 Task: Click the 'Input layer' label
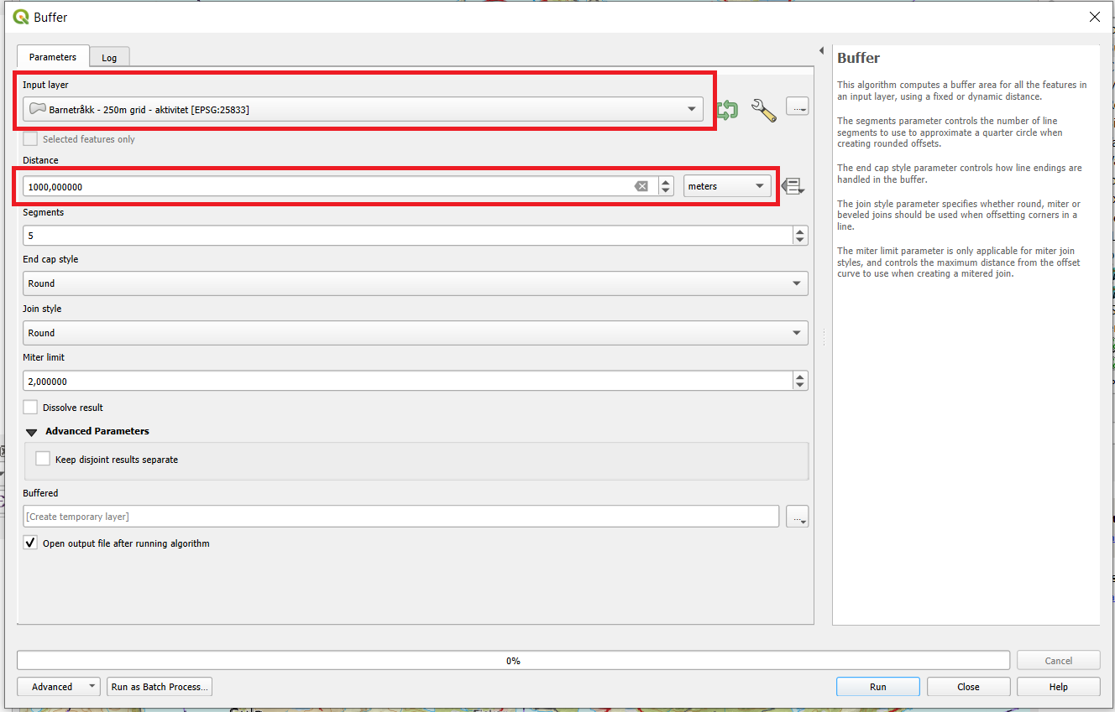[45, 85]
